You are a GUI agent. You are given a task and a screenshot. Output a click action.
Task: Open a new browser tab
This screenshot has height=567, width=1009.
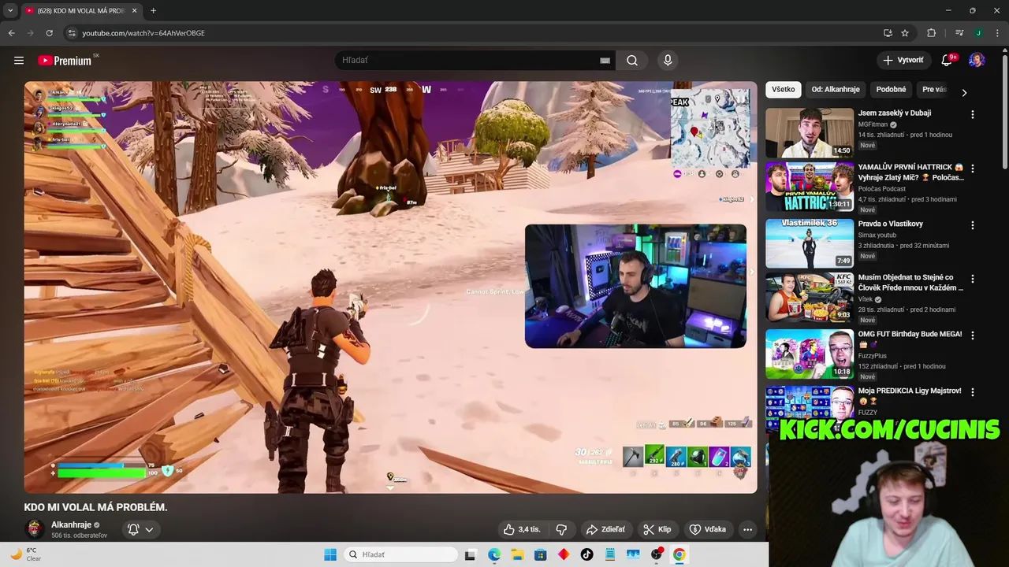(153, 10)
